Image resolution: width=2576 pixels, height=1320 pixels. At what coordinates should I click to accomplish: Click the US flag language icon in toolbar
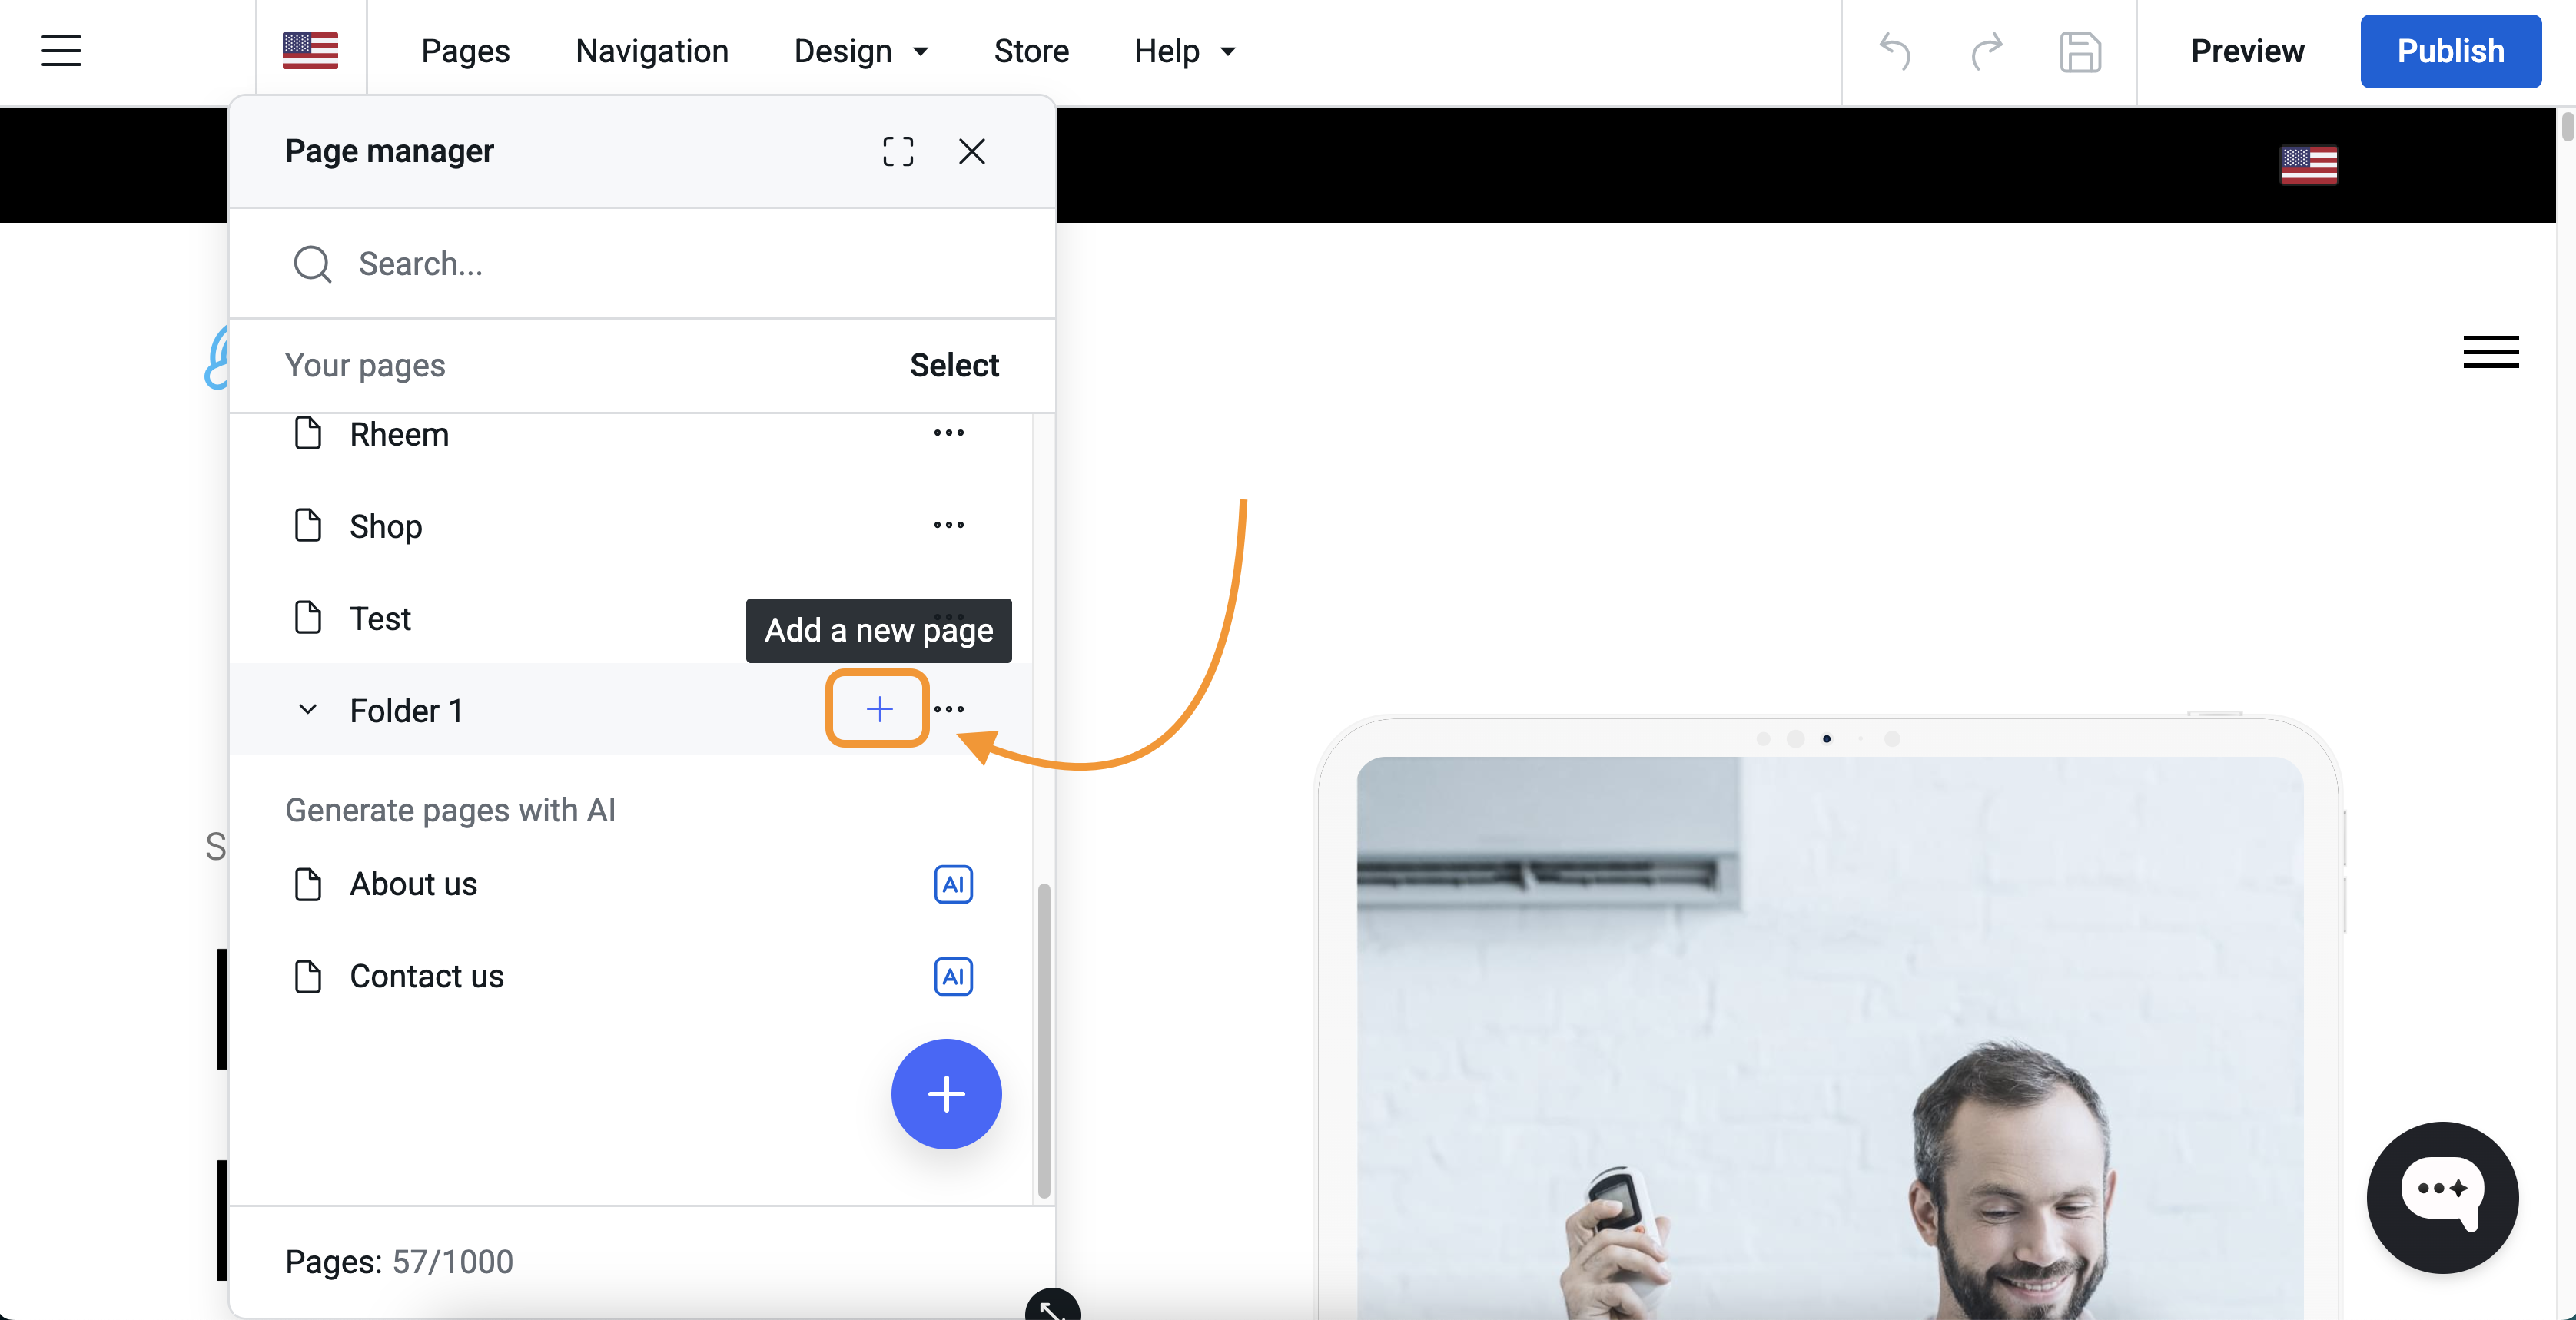coord(310,51)
